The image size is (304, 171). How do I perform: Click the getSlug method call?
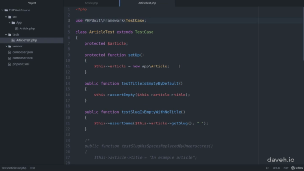click(180, 123)
